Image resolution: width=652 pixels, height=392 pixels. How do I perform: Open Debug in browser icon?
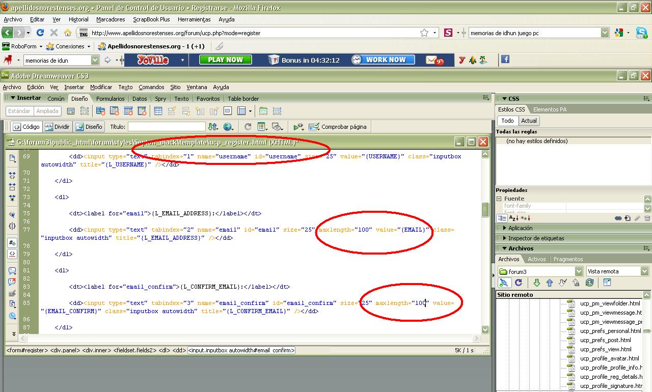298,127
